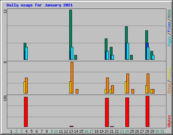Screen dimensions: 173x135
Task: Select the small green hits bar on day 14
Action: (x=76, y=57)
